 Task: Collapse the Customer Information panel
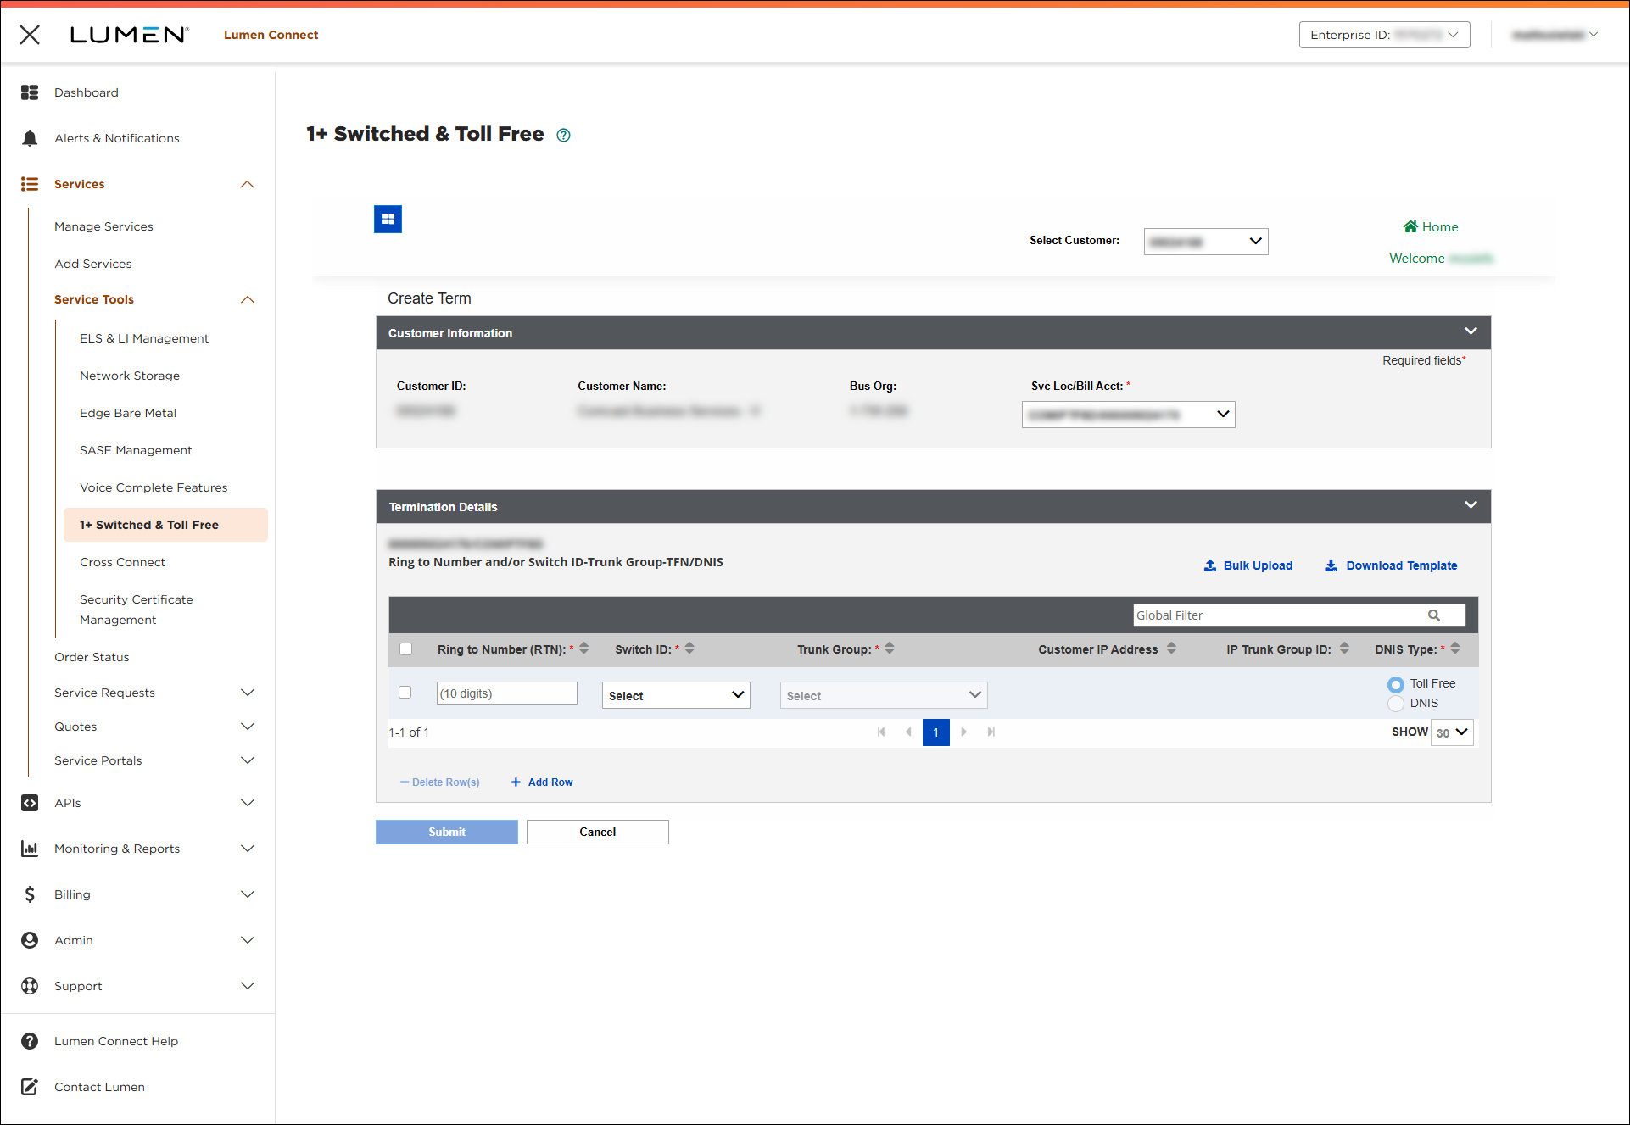pyautogui.click(x=1471, y=331)
